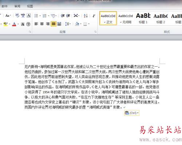Screen dimensions: 182x145
Task: Expand the bullets library dropdown arrow
Action: click(x=40, y=16)
